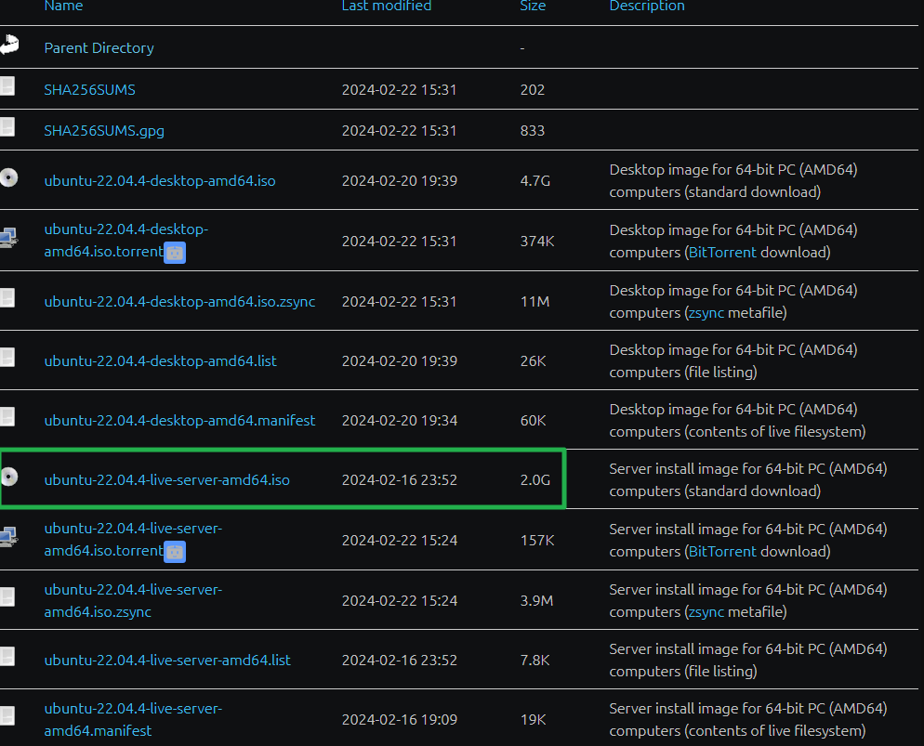Download the highlighted ubuntu-22.04.4-live-server-amd64.iso

click(167, 480)
